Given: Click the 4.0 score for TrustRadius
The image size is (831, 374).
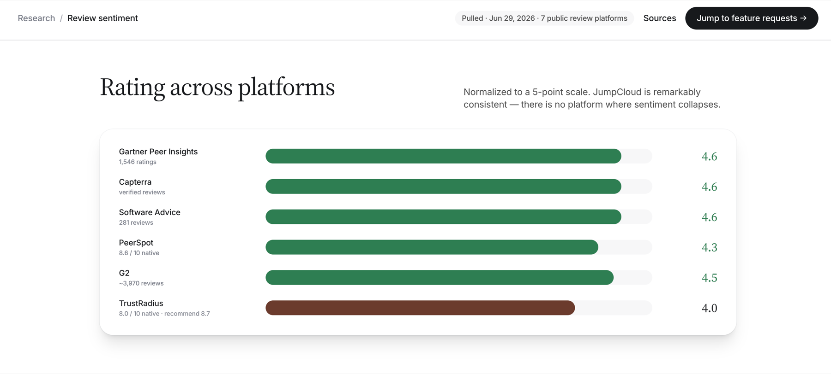Looking at the screenshot, I should click(709, 308).
